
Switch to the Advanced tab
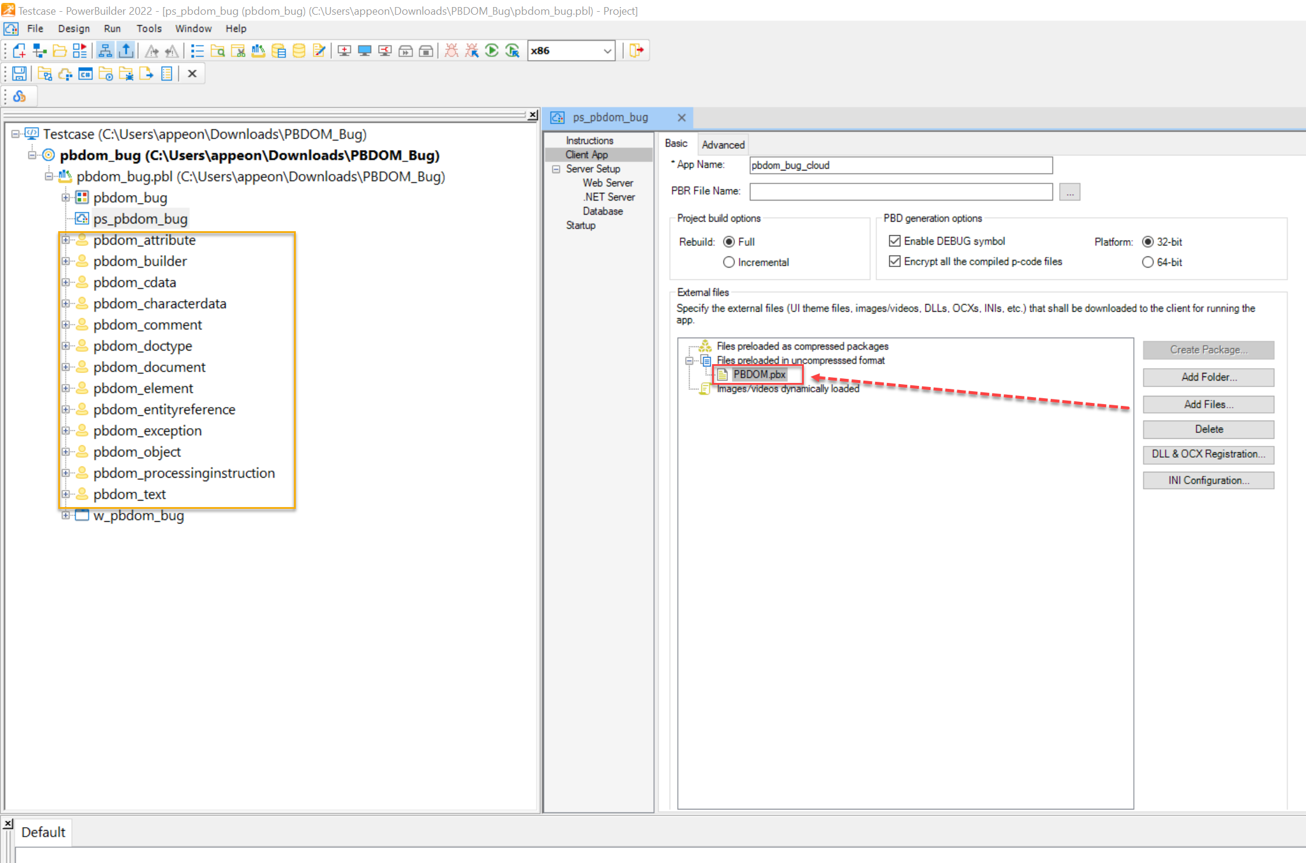tap(723, 145)
